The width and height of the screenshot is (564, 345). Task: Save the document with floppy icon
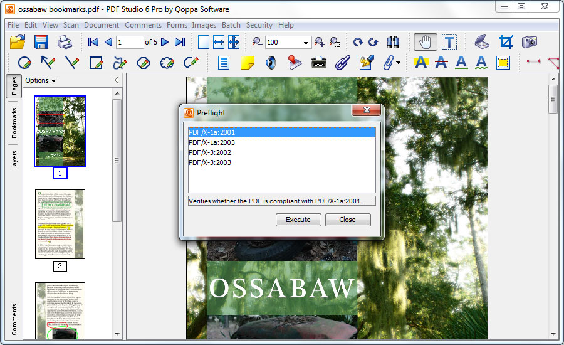tap(41, 42)
